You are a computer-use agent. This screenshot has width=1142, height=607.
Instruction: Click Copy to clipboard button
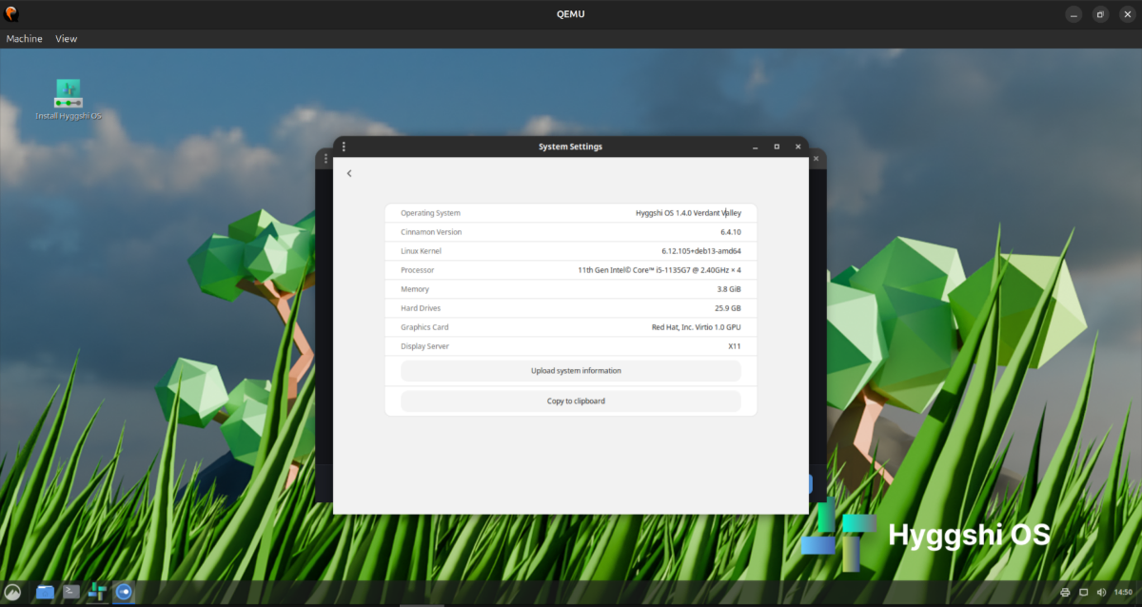(571, 401)
